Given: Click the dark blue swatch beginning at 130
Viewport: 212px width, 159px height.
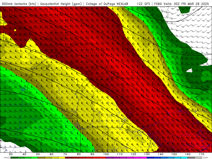Looking at the screenshot, I should click(x=150, y=158).
